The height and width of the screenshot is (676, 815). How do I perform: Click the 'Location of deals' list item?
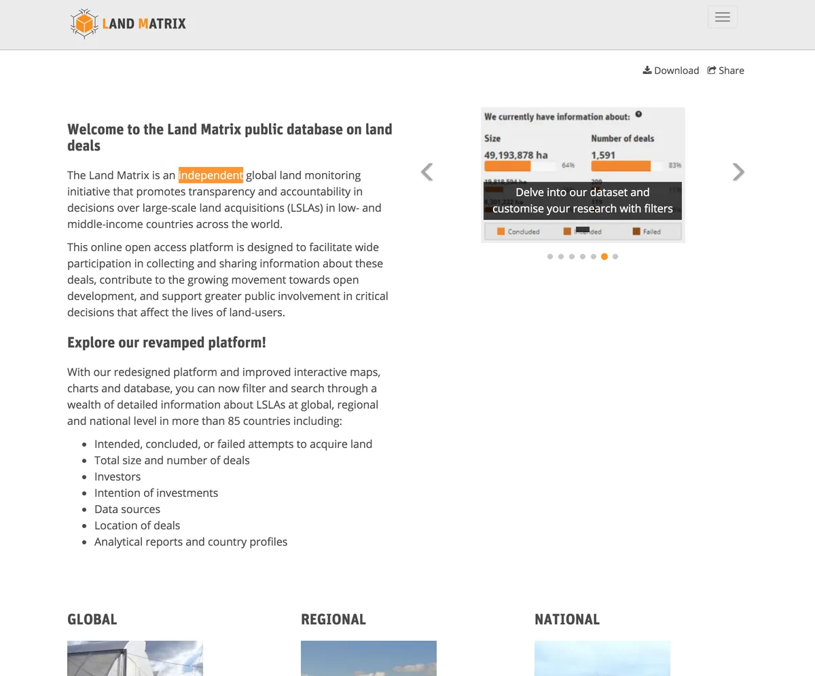[x=137, y=525]
